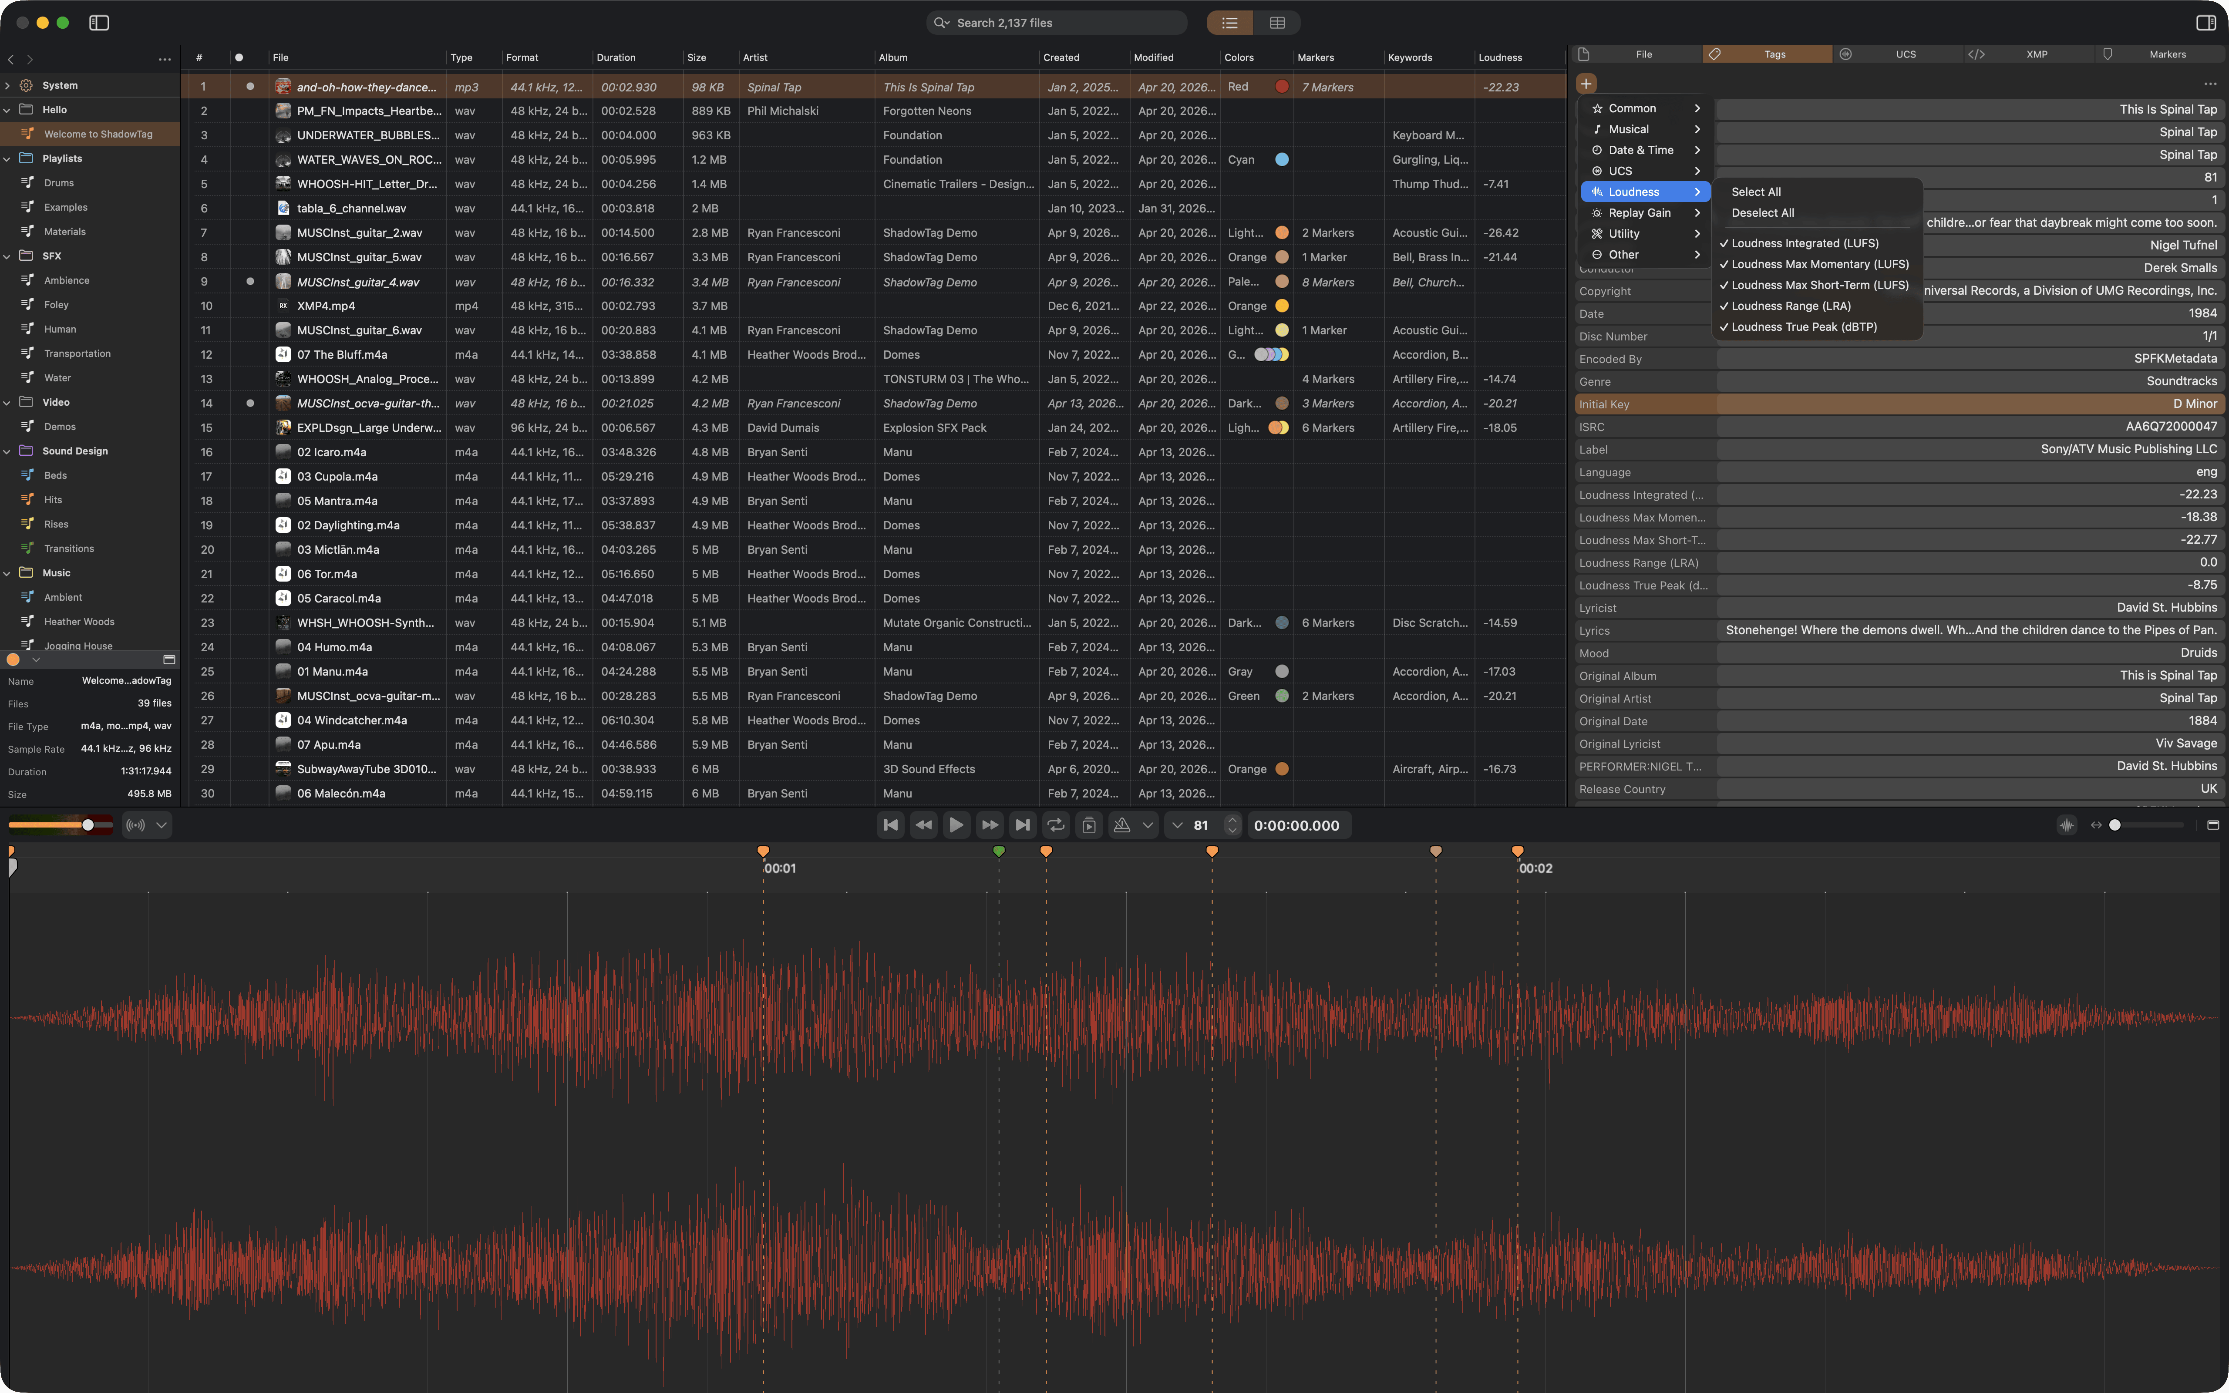Image resolution: width=2229 pixels, height=1393 pixels.
Task: Uncheck Loudness Range (LRA) option
Action: tap(1790, 306)
